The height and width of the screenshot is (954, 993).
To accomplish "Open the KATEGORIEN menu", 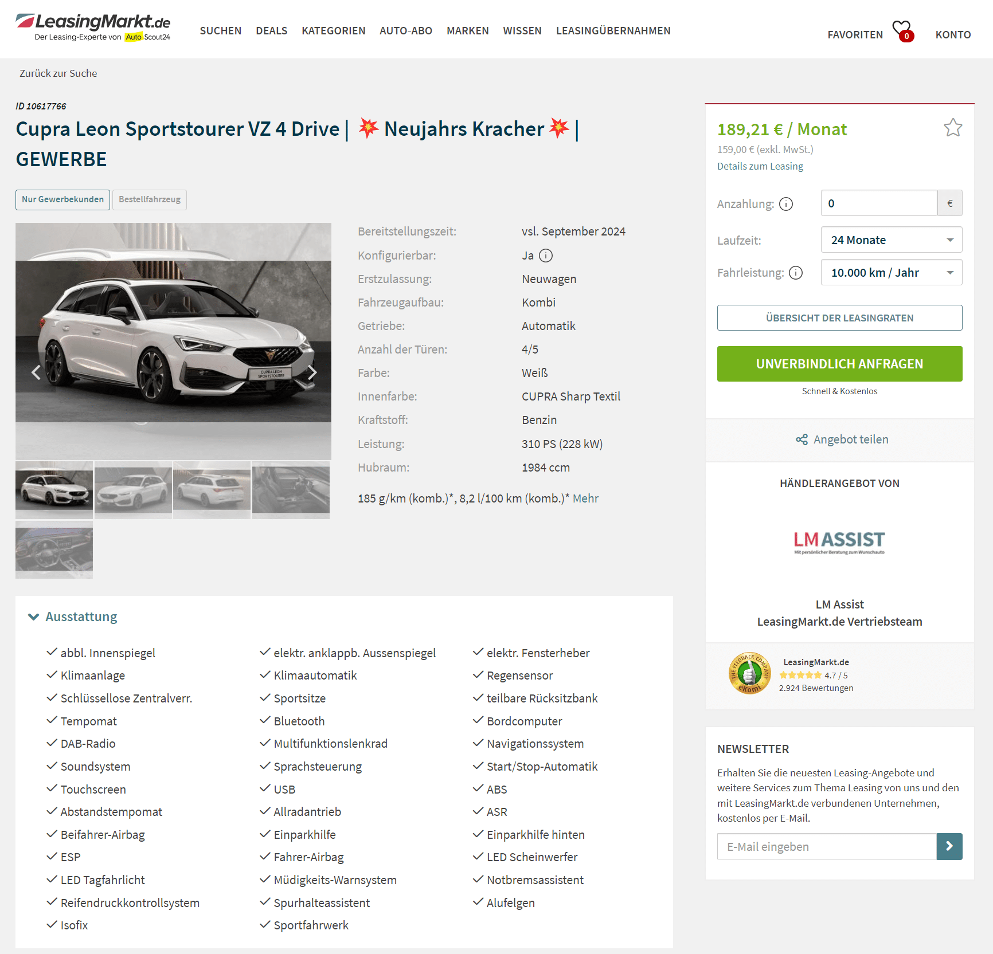I will 334,31.
